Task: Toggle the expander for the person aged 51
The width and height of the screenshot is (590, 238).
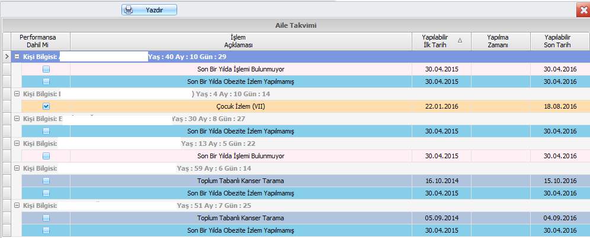Action: click(16, 206)
